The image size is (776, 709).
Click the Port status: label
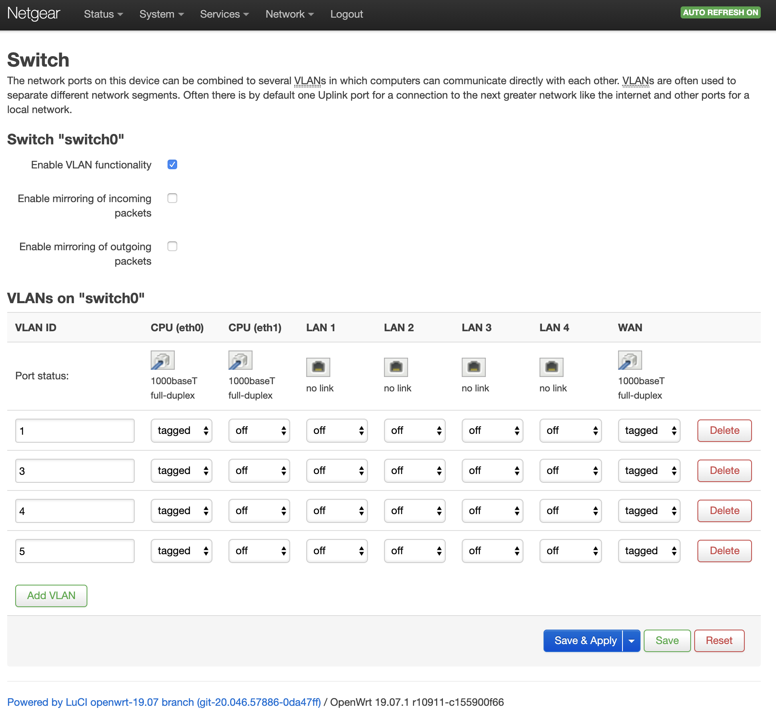[42, 376]
